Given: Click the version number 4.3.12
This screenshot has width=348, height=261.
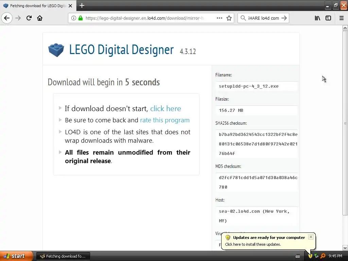Looking at the screenshot, I should tap(188, 51).
